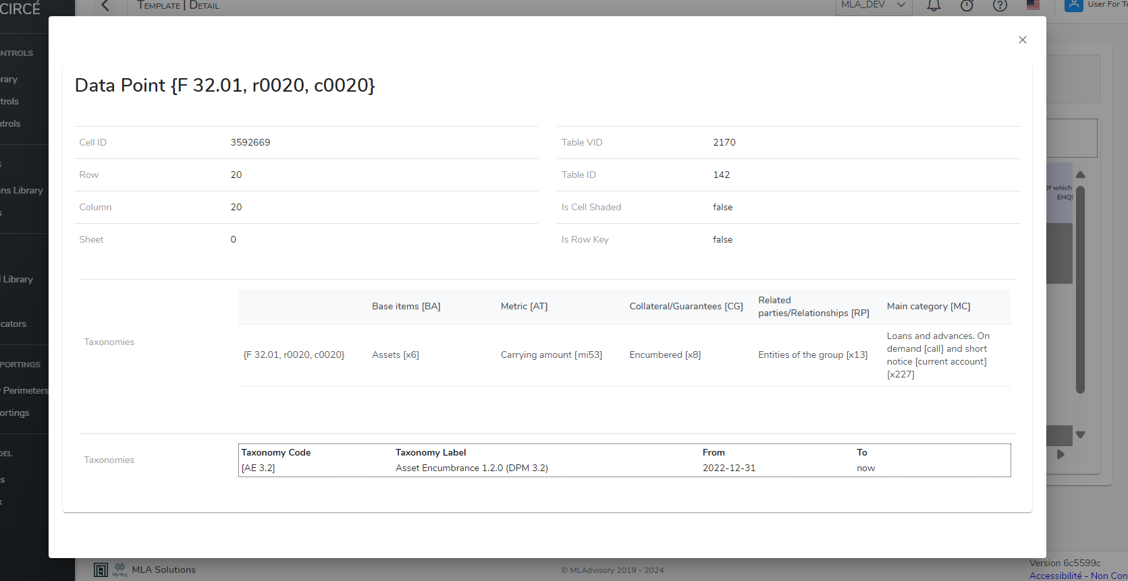Click the scroll down arrow behind dialog
The height and width of the screenshot is (581, 1128).
[1080, 435]
